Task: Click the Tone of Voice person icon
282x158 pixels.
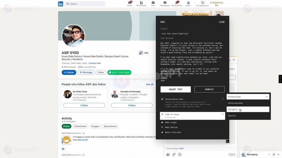Action: 162,114
